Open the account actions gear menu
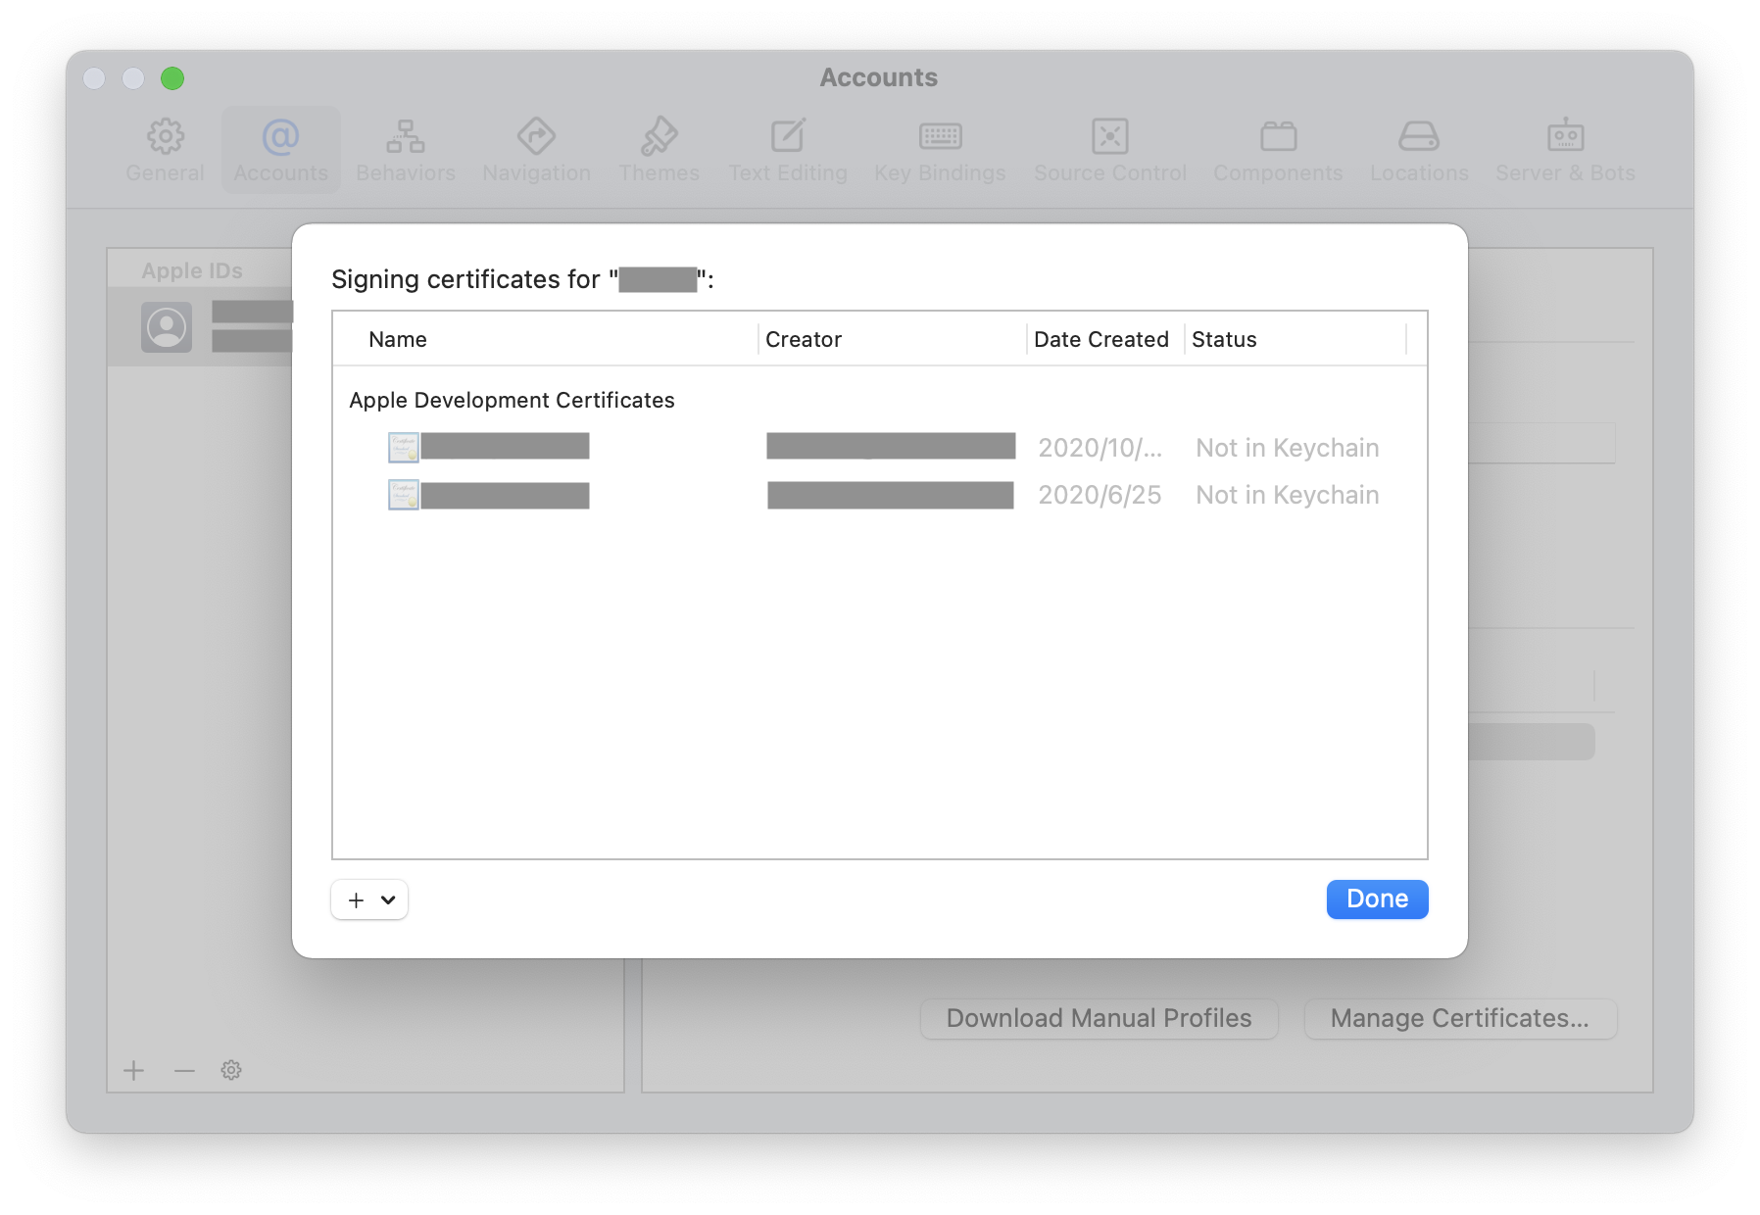 click(231, 1070)
